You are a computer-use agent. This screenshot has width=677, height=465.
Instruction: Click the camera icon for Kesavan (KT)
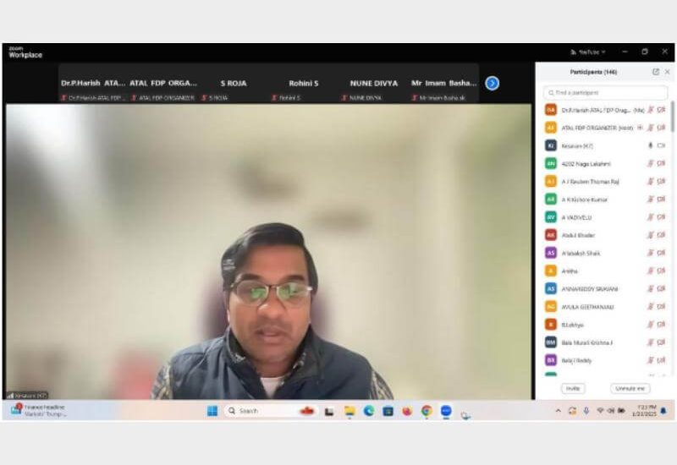click(x=661, y=145)
